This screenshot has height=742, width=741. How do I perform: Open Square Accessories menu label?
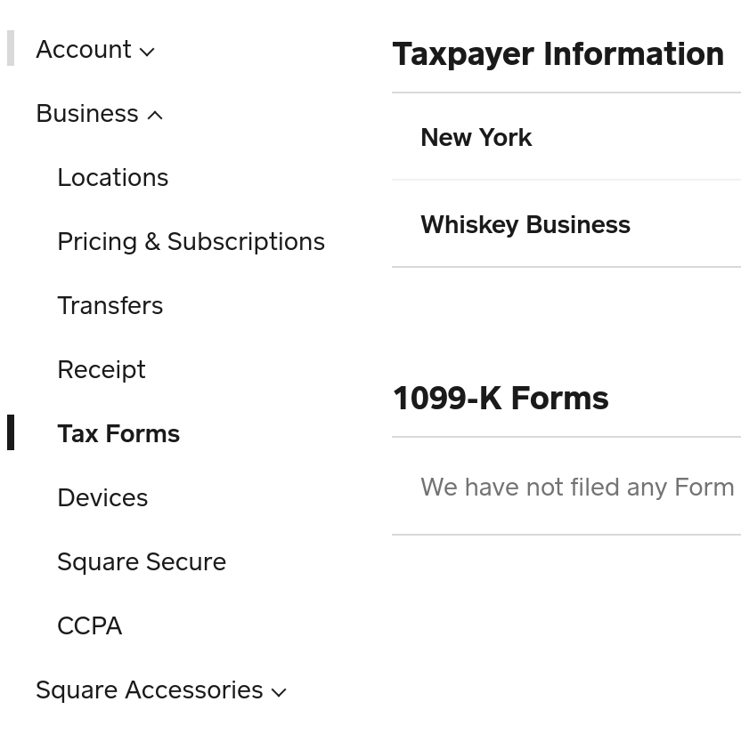click(150, 690)
